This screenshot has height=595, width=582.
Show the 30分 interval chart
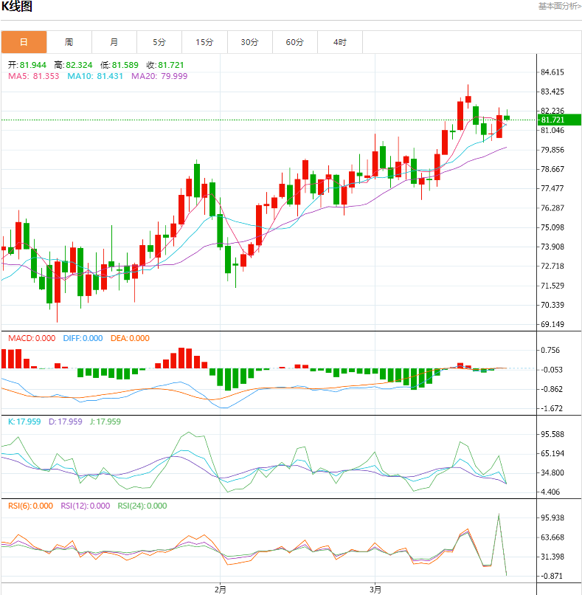(x=249, y=42)
